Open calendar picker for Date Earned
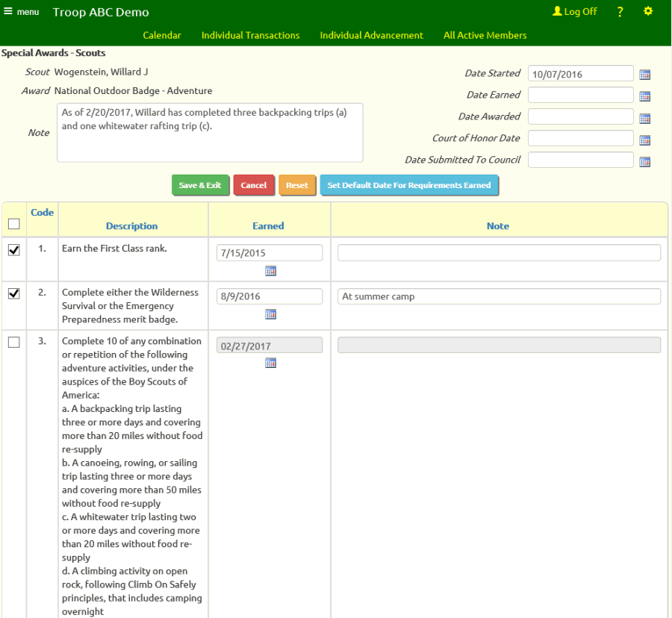This screenshot has height=618, width=672. click(x=644, y=96)
